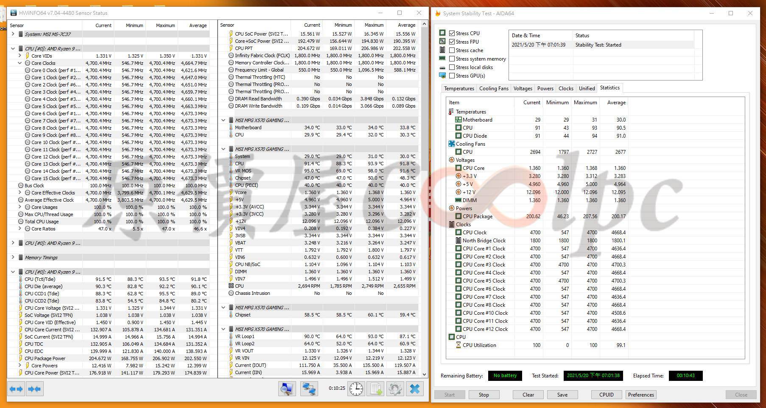Click the Cooling Fans blue fan icon
The image size is (766, 408).
[x=451, y=144]
